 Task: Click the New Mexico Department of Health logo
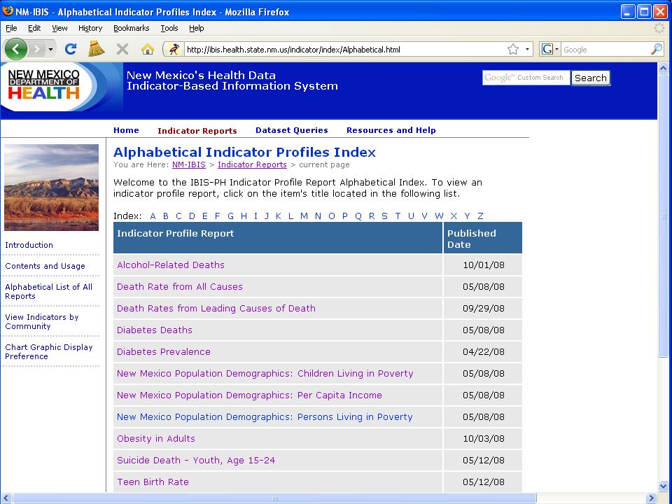tap(43, 85)
